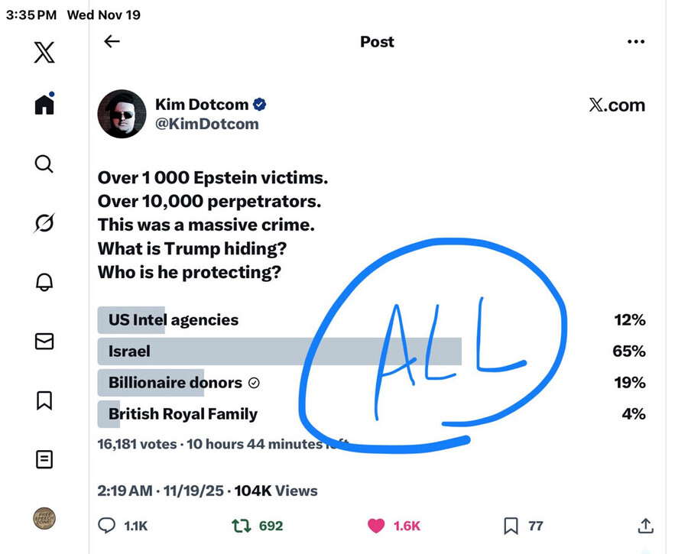
Task: Tap Kim Dotcom's profile picture
Action: [x=122, y=114]
